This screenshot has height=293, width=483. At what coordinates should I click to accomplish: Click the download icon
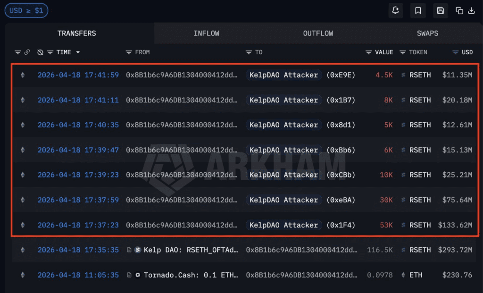click(470, 10)
